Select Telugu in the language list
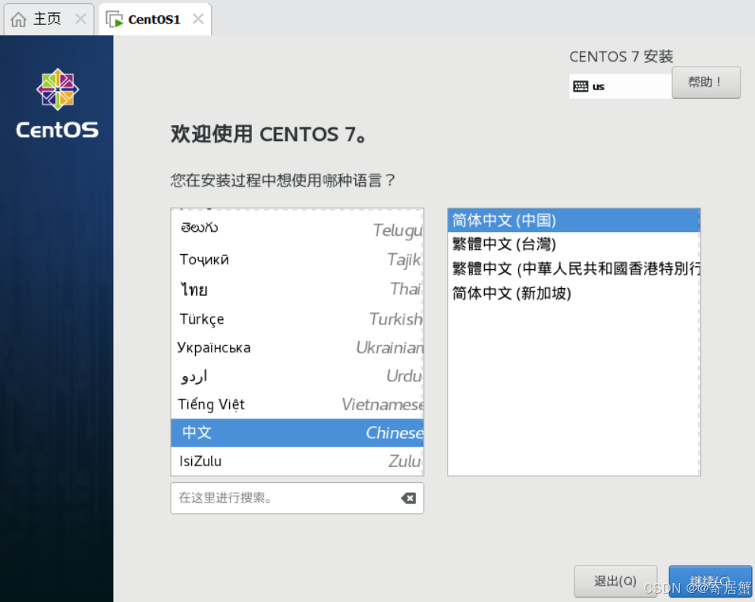Image resolution: width=755 pixels, height=602 pixels. (297, 229)
